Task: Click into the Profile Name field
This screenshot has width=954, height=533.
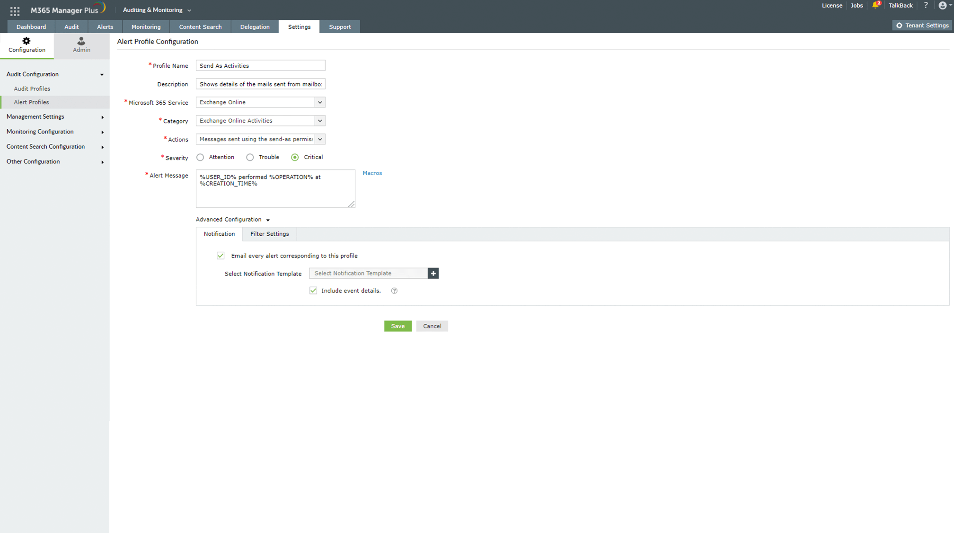Action: (x=260, y=66)
